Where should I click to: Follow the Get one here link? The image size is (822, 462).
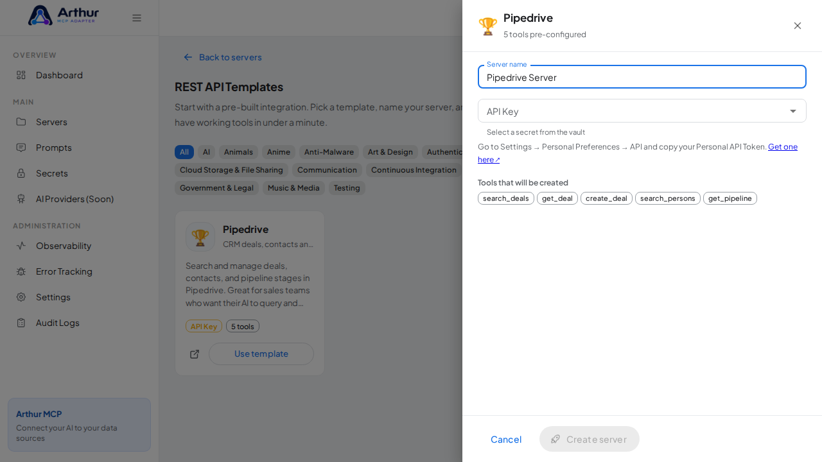(638, 153)
